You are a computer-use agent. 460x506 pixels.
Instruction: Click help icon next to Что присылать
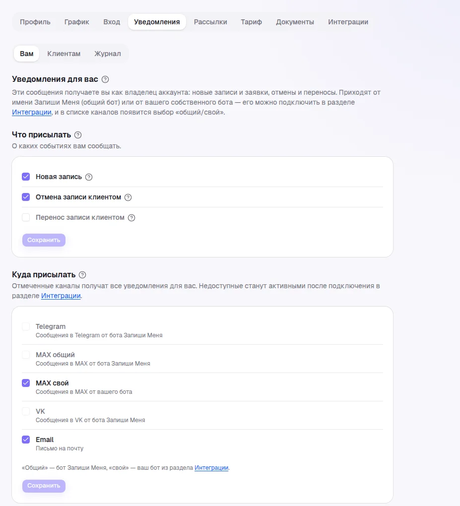click(78, 135)
